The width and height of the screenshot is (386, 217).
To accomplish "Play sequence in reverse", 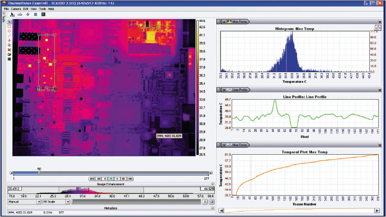I will (x=105, y=179).
